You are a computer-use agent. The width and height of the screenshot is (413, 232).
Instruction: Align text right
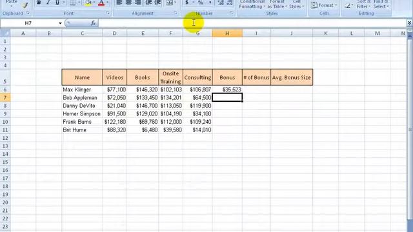click(137, 3)
